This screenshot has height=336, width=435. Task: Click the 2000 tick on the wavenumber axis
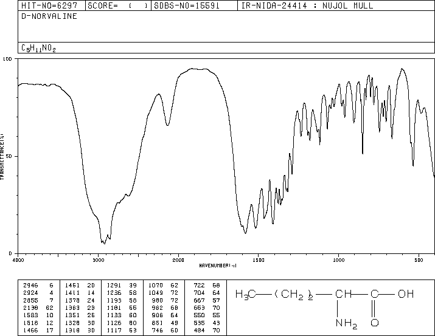pyautogui.click(x=178, y=260)
